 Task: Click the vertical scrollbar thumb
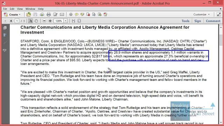click(x=221, y=40)
